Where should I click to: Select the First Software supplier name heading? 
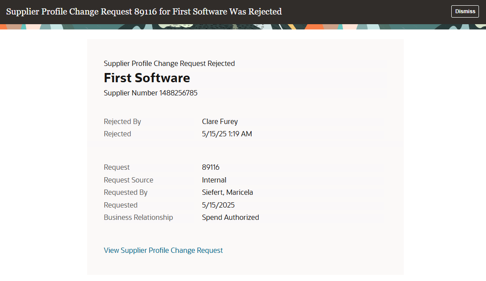pyautogui.click(x=146, y=78)
